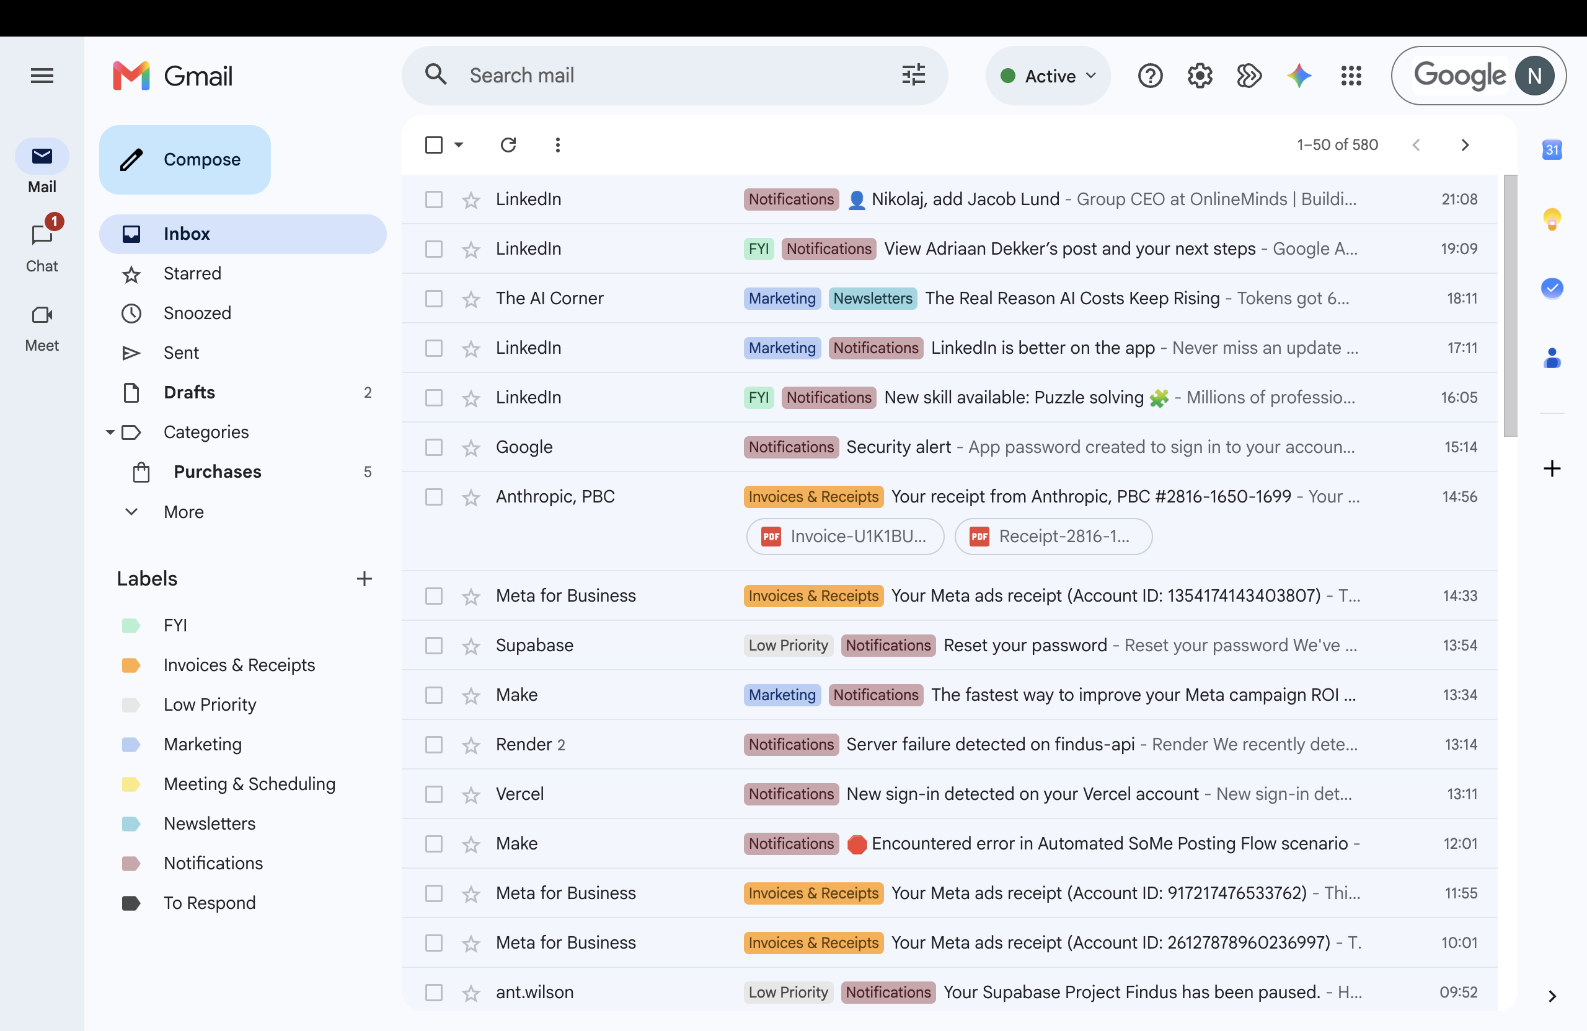This screenshot has height=1031, width=1587.
Task: Open the Drafts folder
Action: point(243,393)
